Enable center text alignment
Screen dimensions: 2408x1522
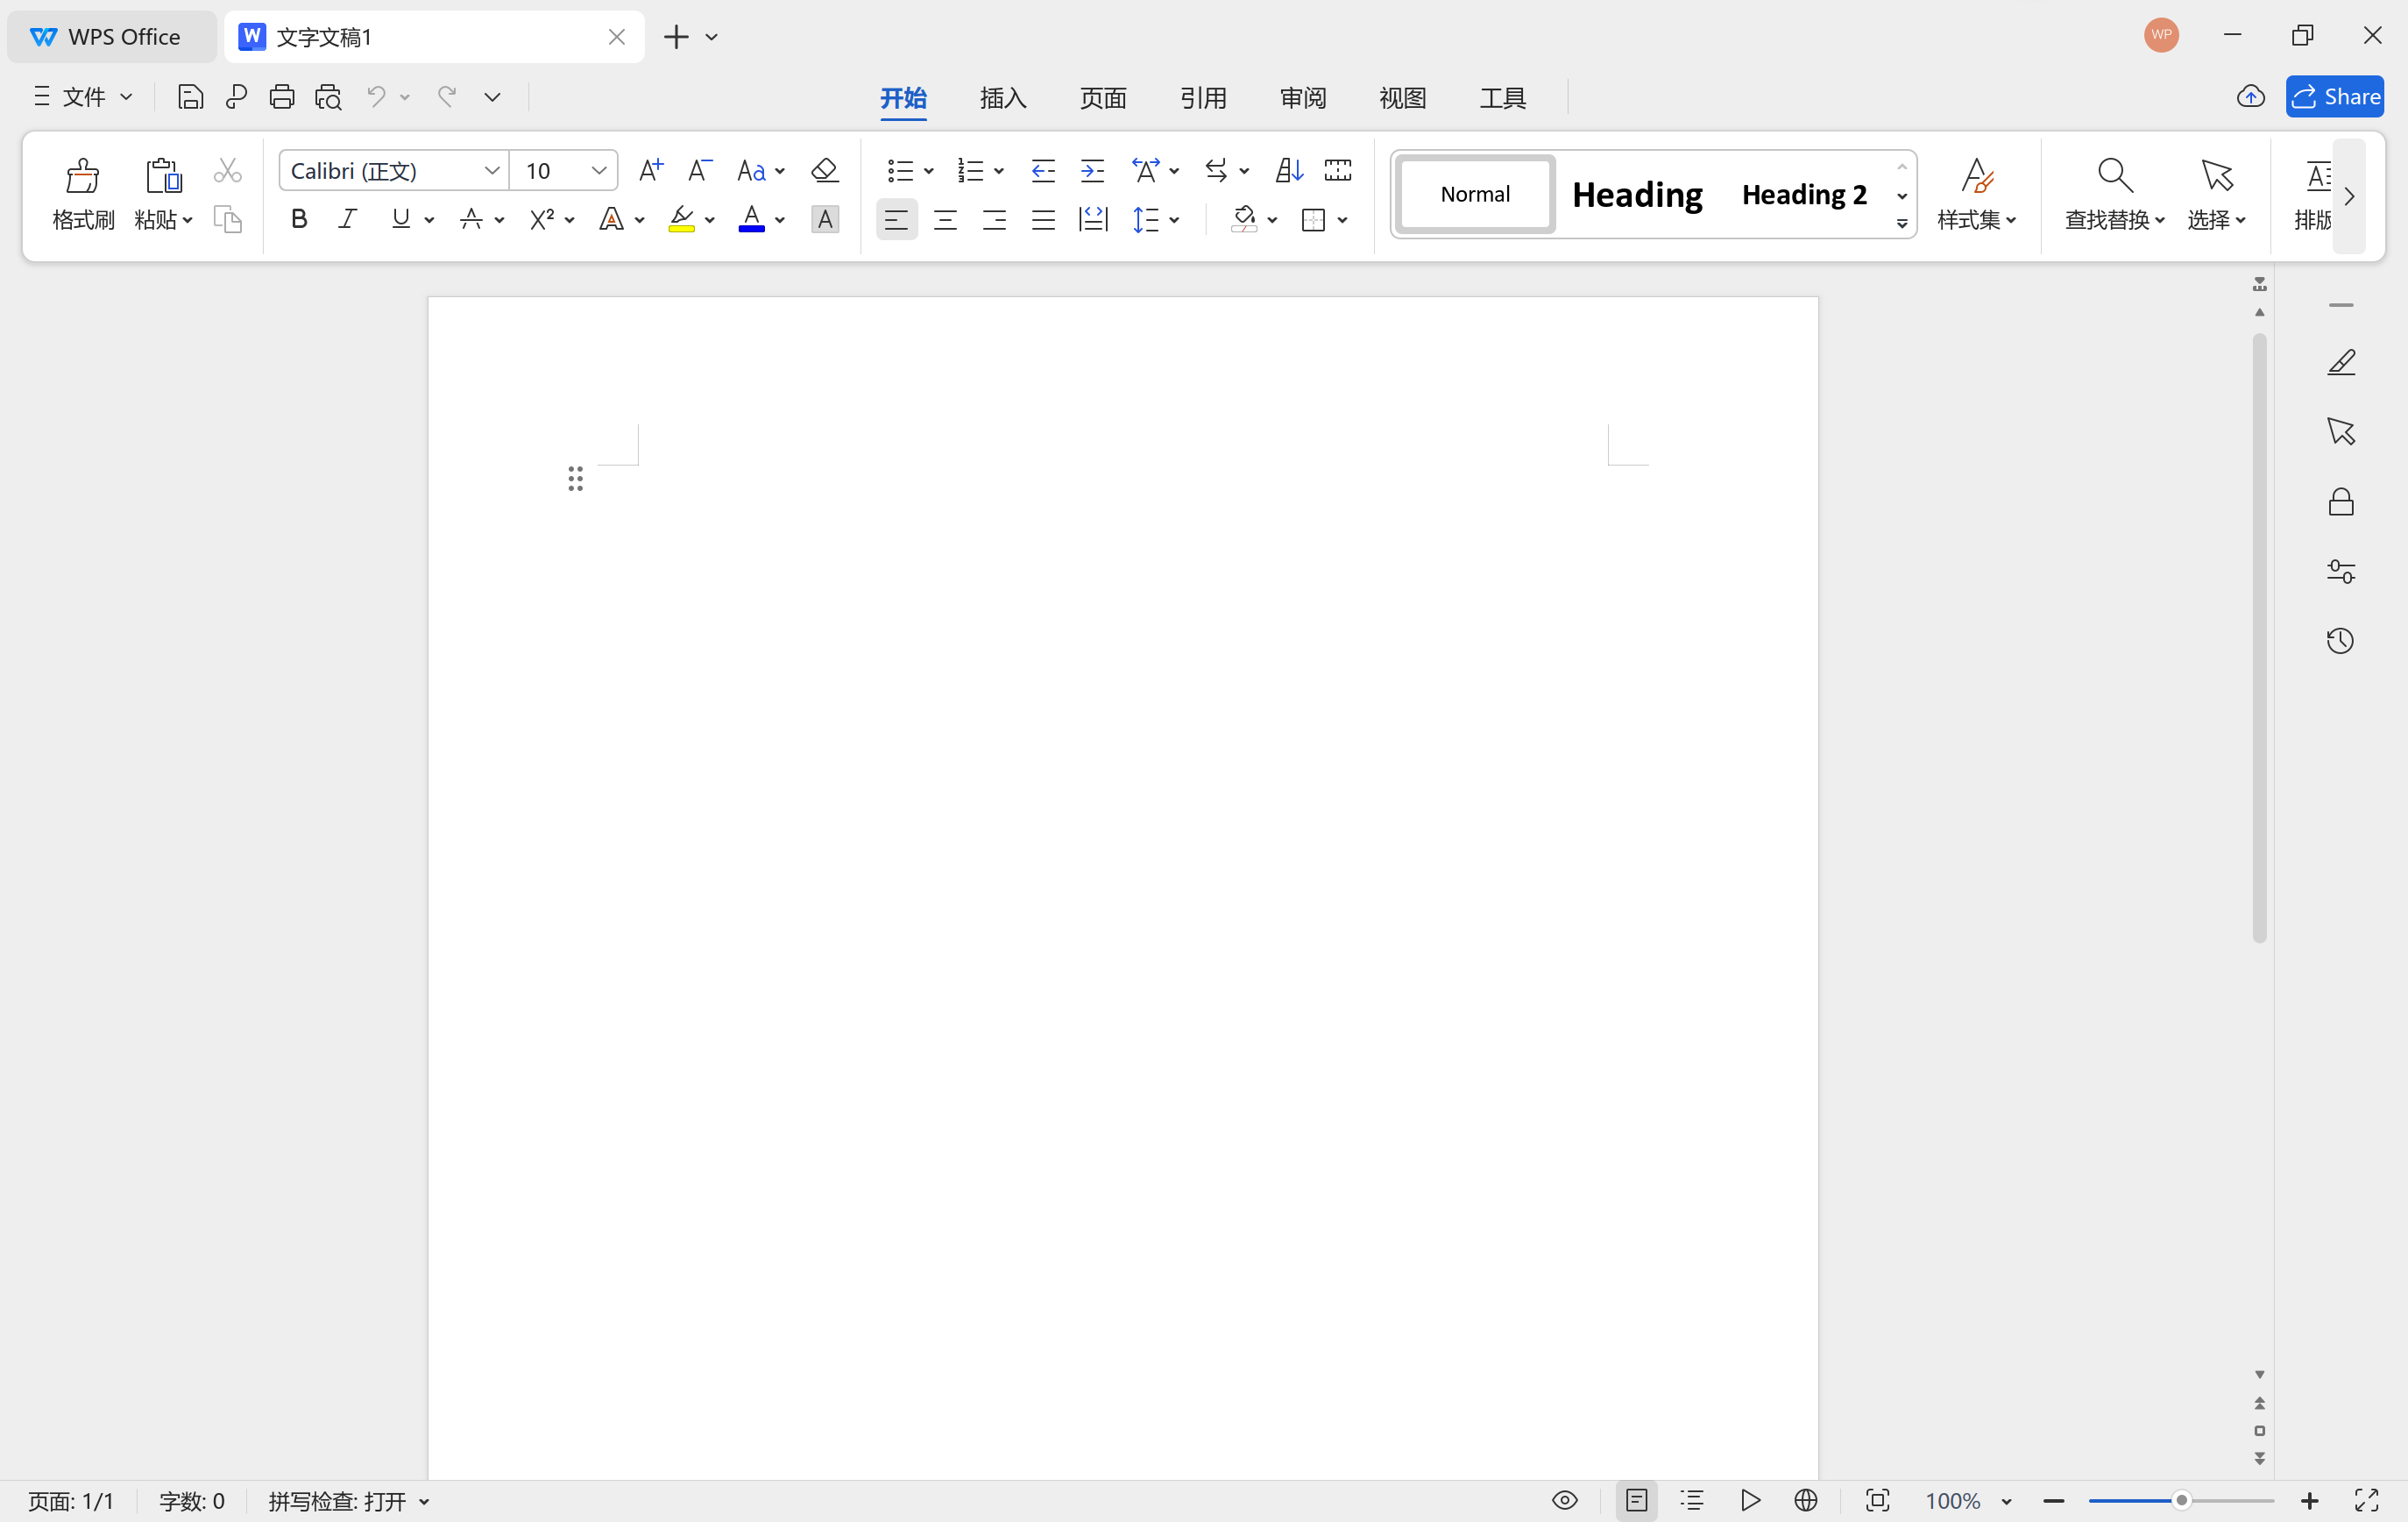click(x=945, y=219)
